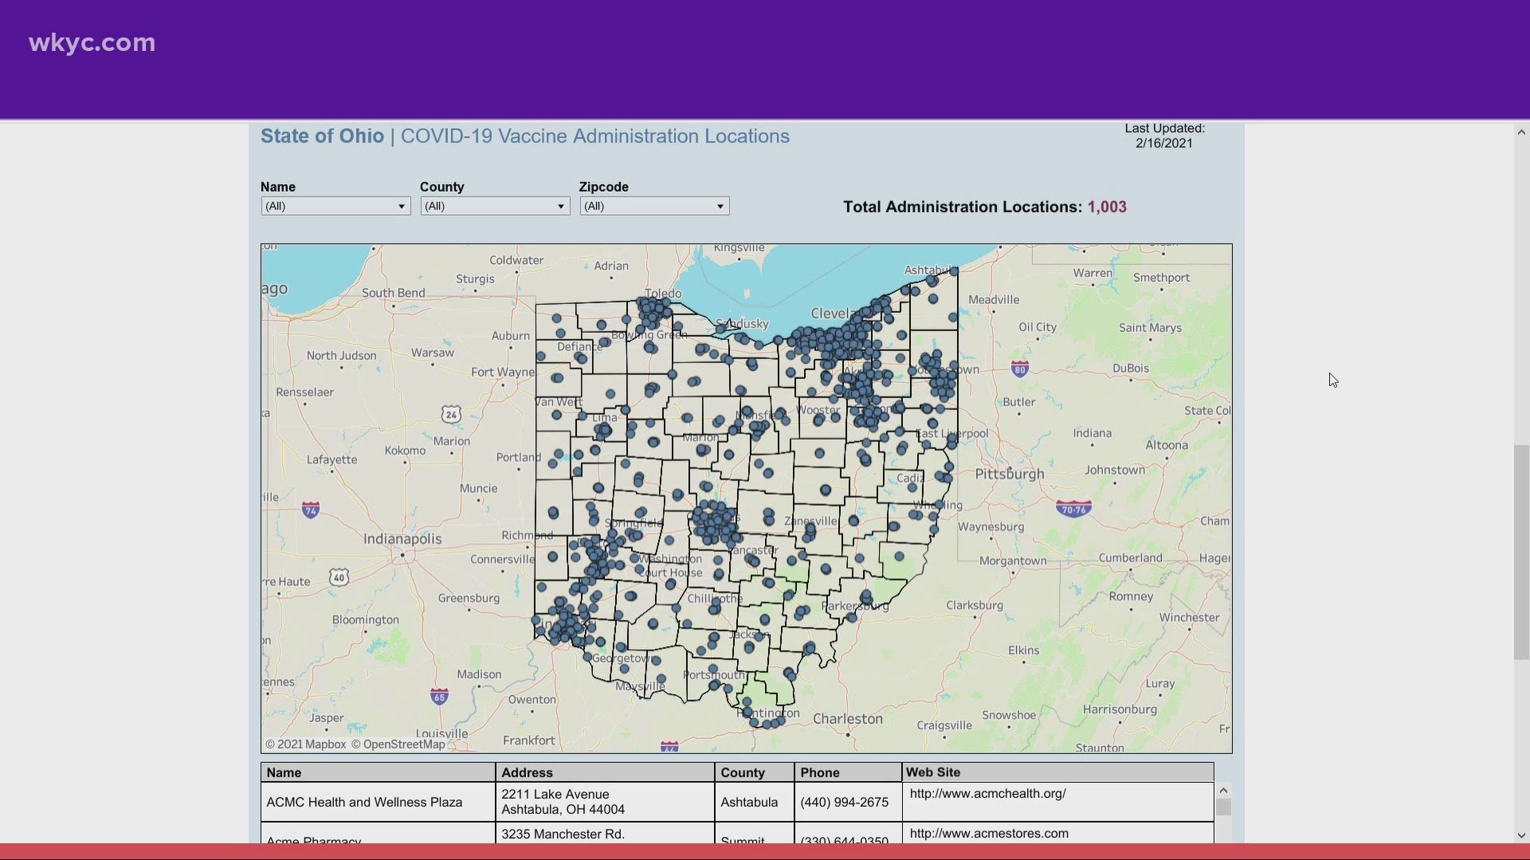The height and width of the screenshot is (860, 1530).
Task: Click the Interstate 65 shield on the map
Action: pos(439,697)
